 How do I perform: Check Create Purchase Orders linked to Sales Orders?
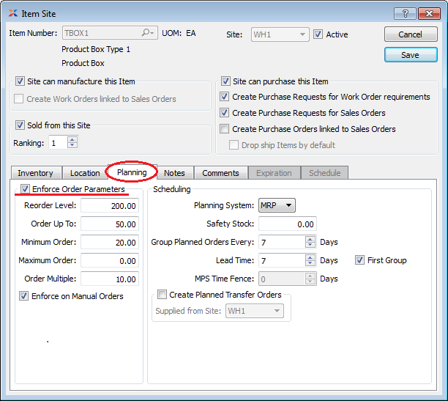coord(225,129)
